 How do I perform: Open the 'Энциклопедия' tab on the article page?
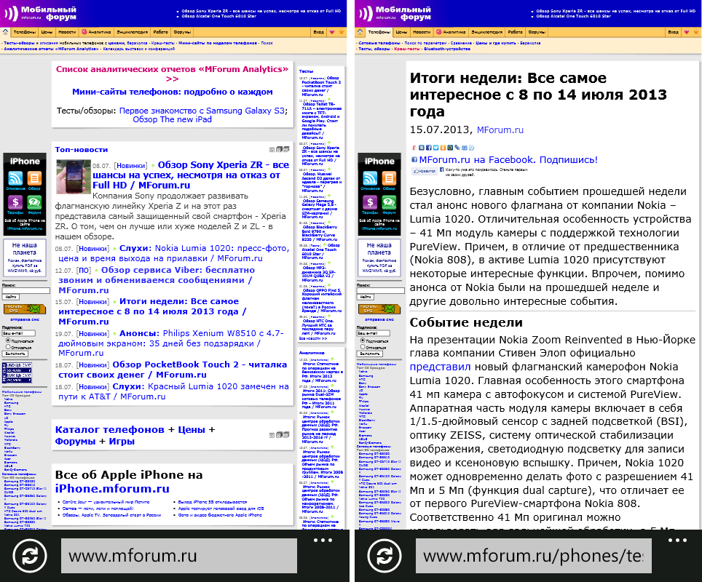click(486, 32)
